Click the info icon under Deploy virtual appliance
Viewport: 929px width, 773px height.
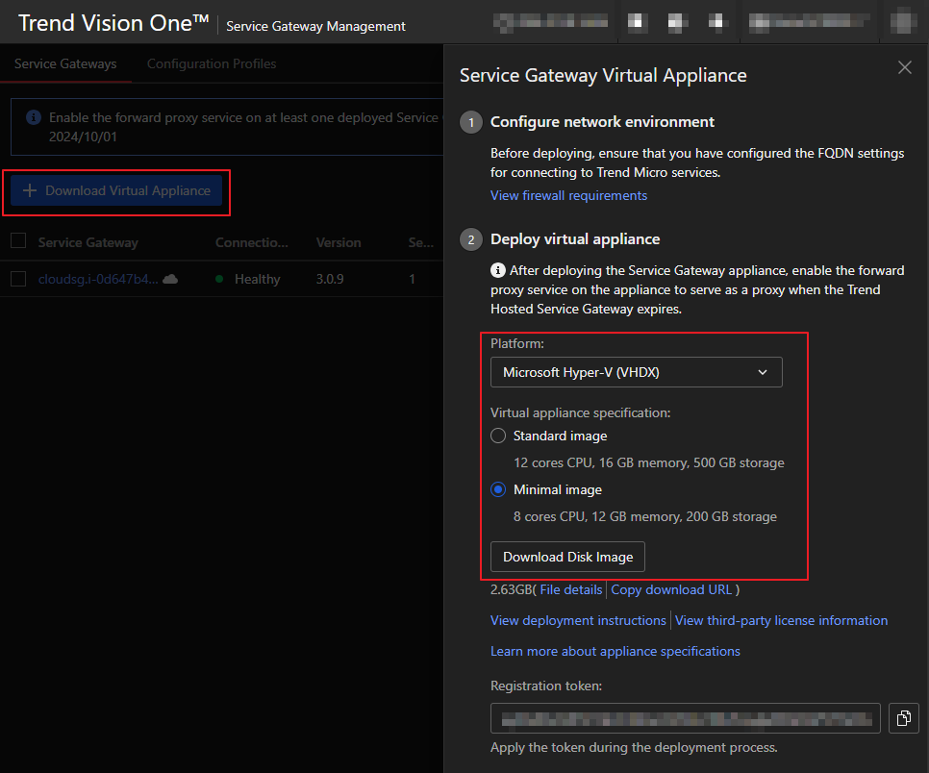click(498, 270)
